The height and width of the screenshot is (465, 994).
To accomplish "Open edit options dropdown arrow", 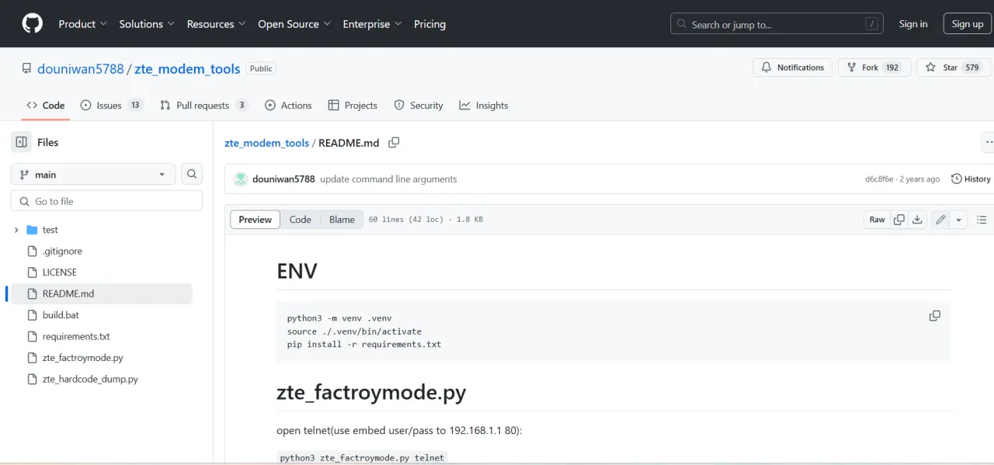I will 959,220.
